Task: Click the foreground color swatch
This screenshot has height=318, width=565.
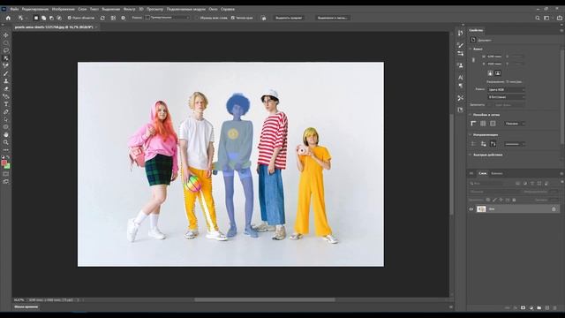Action: [x=4, y=163]
